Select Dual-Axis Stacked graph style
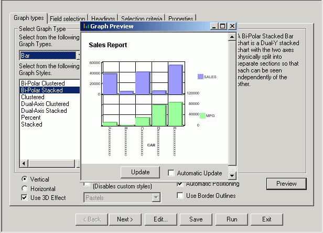This screenshot has height=233, width=323. point(50,111)
